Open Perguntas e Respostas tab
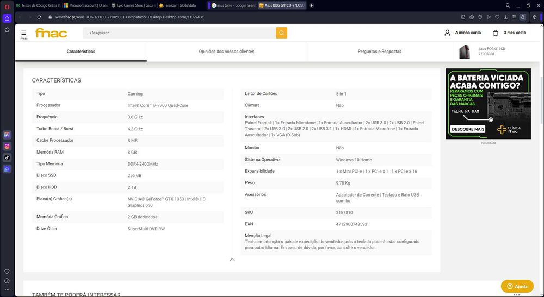544x297 pixels. pos(380,52)
